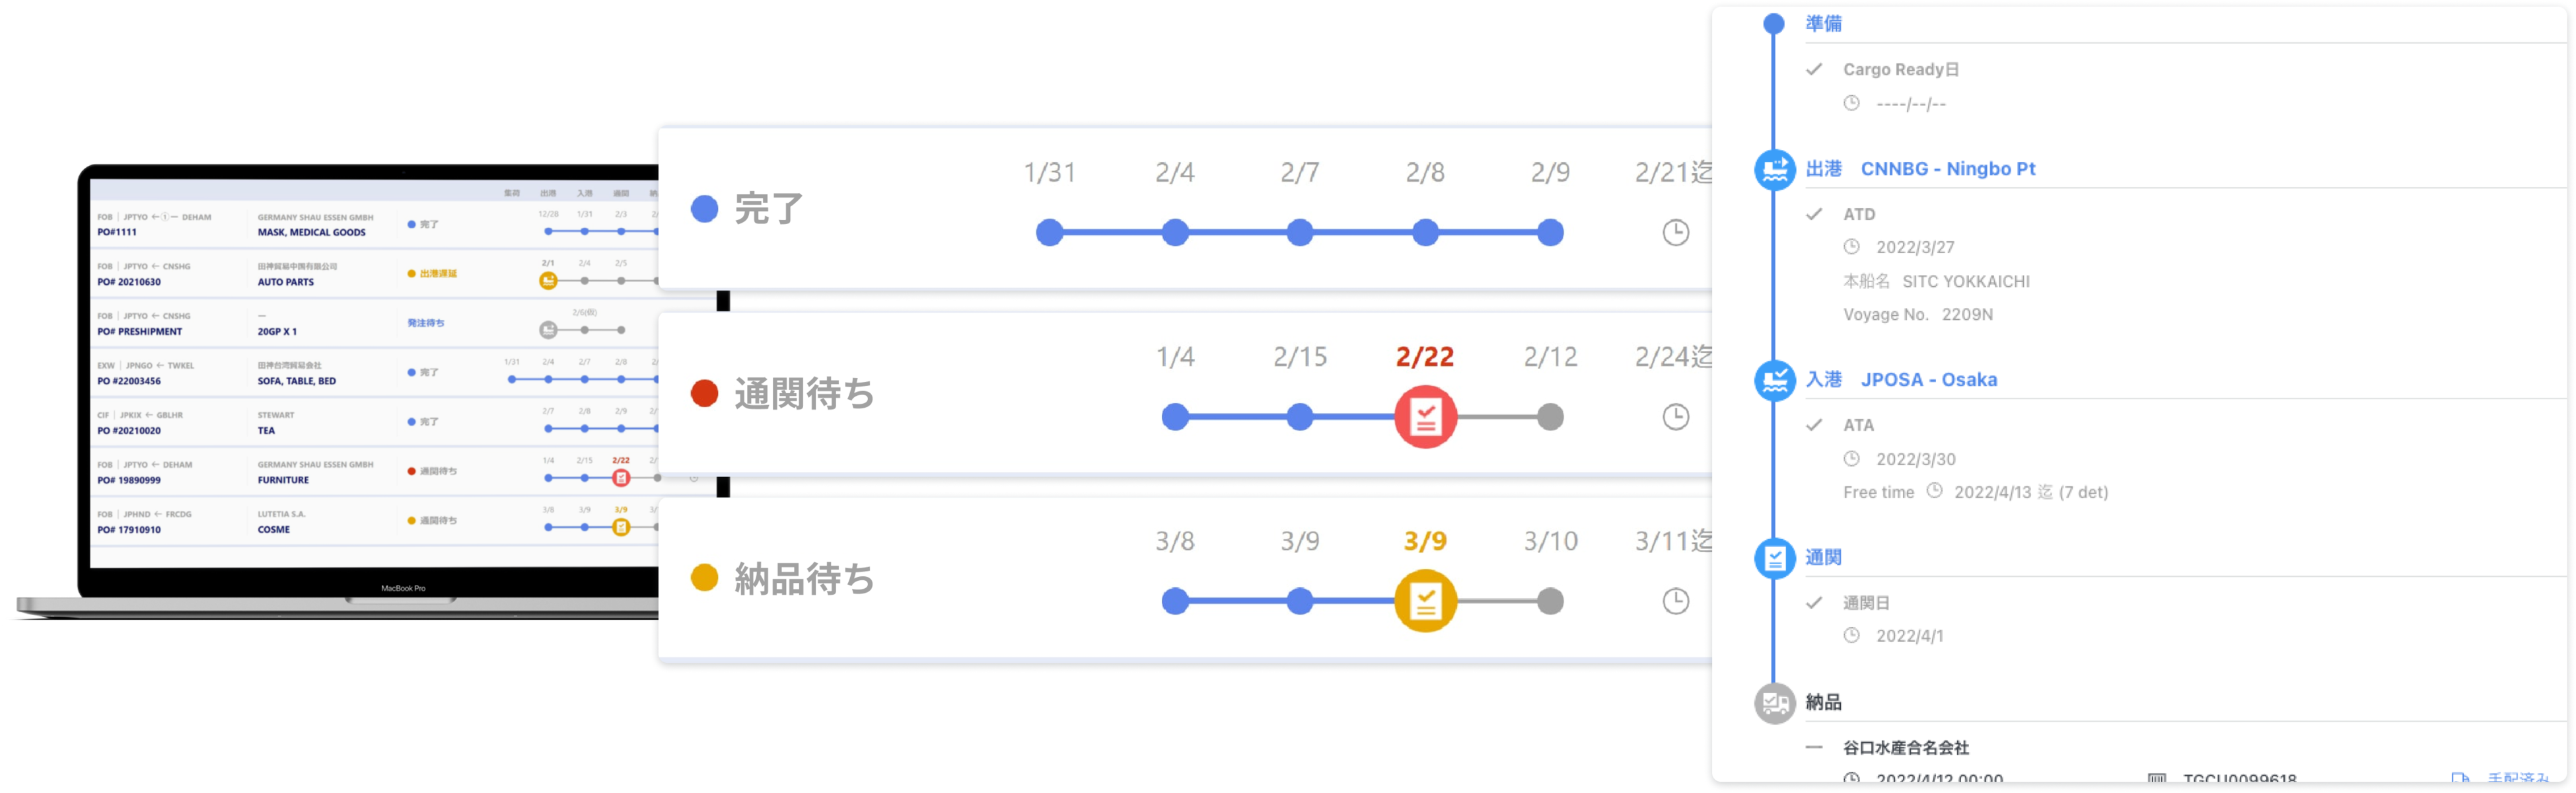Select the 準備 stage heading
2576x793 pixels.
point(1823,23)
